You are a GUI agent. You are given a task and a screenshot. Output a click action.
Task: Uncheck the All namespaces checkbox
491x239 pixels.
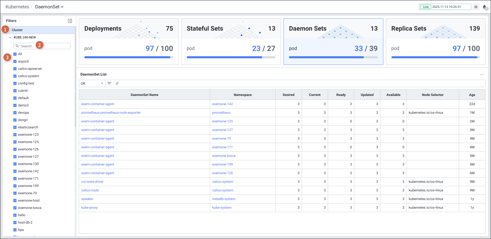click(x=15, y=54)
